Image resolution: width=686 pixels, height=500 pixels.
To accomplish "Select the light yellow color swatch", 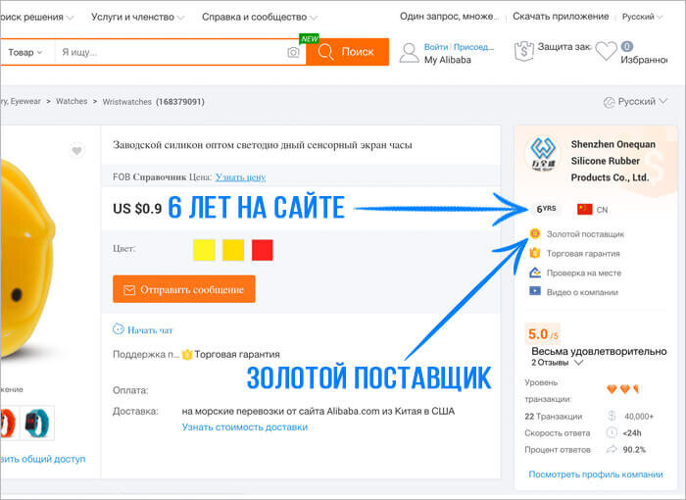I will pyautogui.click(x=204, y=250).
